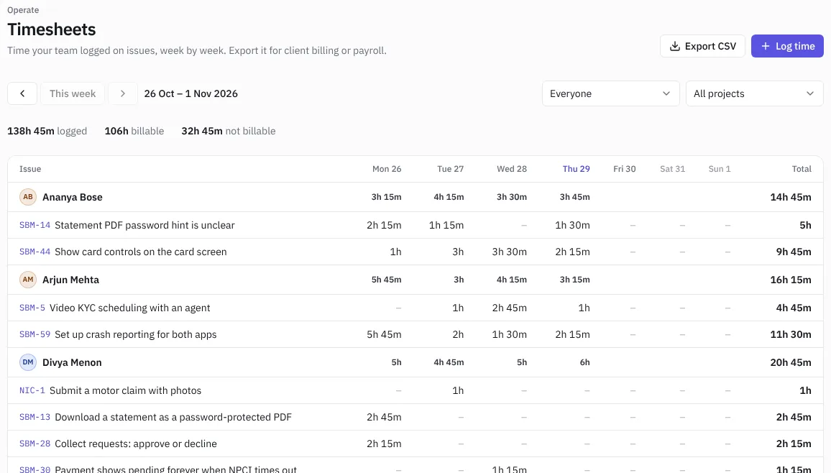
Task: Click SBM-59 Monday cell 5h 45m
Action: (384, 334)
